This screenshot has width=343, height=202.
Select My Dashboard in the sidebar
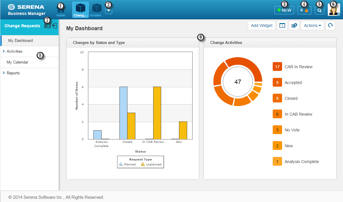(30, 41)
